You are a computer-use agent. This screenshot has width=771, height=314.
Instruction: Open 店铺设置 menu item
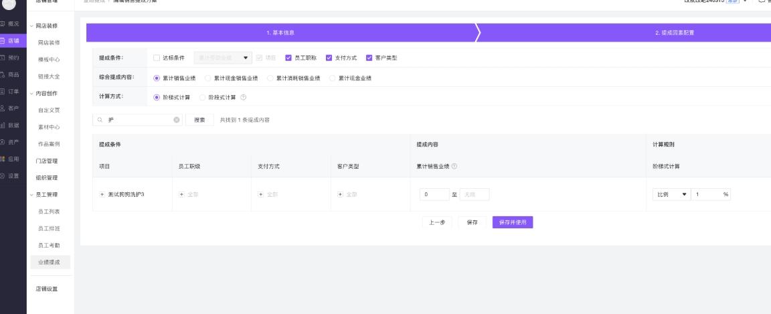click(47, 289)
